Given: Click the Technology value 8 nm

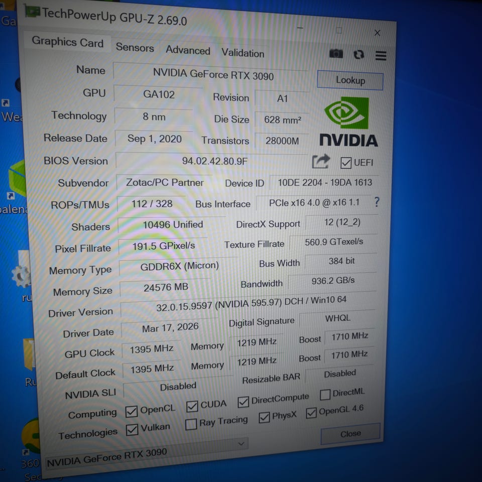Looking at the screenshot, I should coord(154,116).
